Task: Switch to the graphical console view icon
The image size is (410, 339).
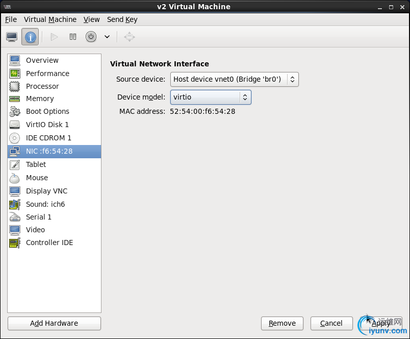Action: click(x=12, y=37)
